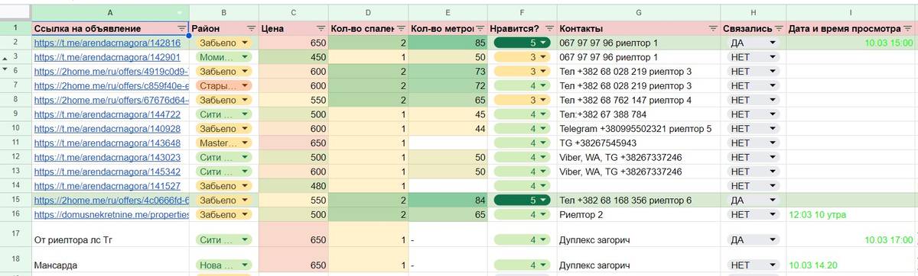918x276 pixels.
Task: Select row 10 header number
Action: tap(15, 128)
